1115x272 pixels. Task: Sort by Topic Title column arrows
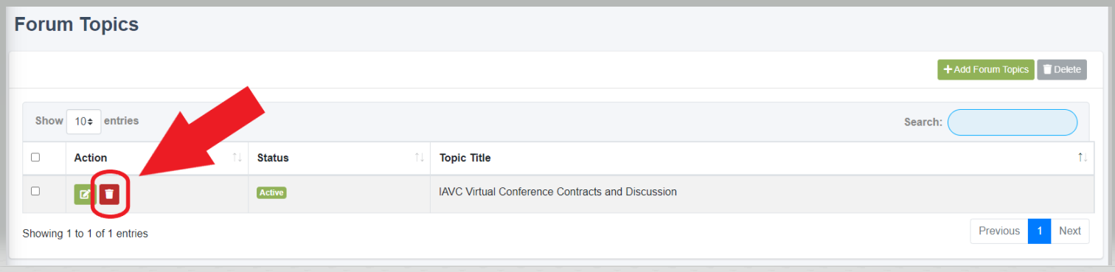[x=1083, y=158]
